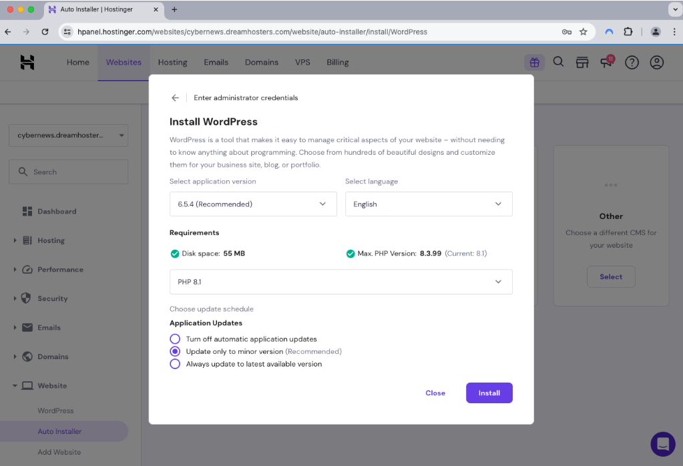This screenshot has height=466, width=683.
Task: Bookmark page with the star icon
Action: (x=584, y=31)
